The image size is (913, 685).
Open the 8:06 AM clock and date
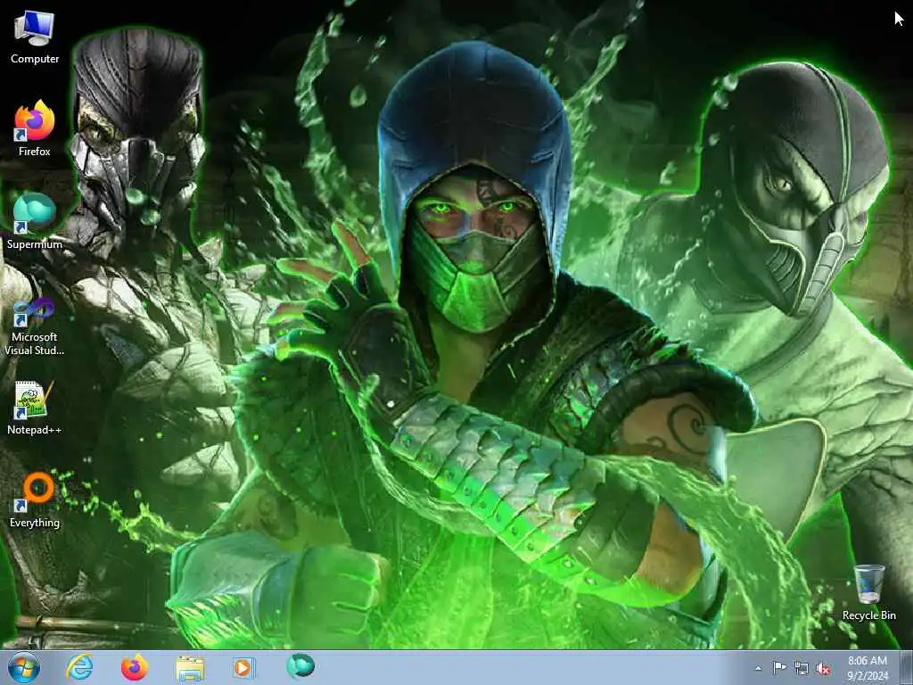pyautogui.click(x=868, y=668)
